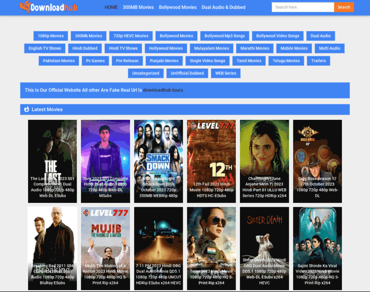Select Pre Release category
The height and width of the screenshot is (292, 370).
click(127, 61)
